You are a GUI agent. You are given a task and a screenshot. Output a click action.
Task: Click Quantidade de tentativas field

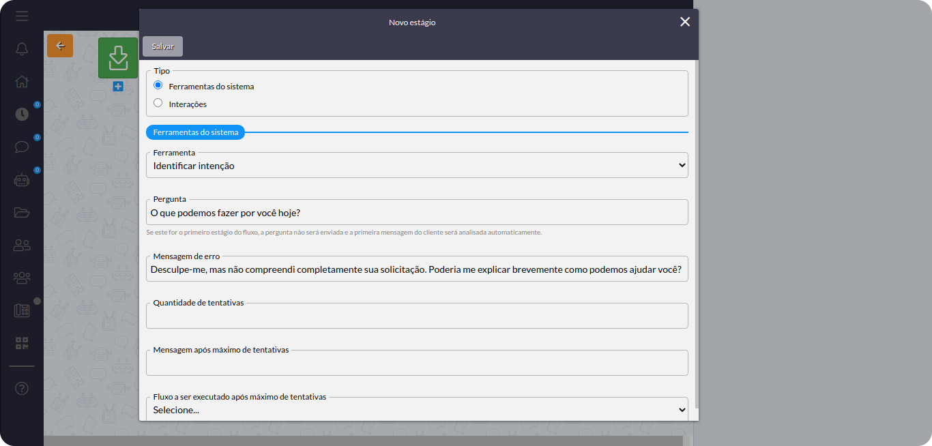click(417, 316)
